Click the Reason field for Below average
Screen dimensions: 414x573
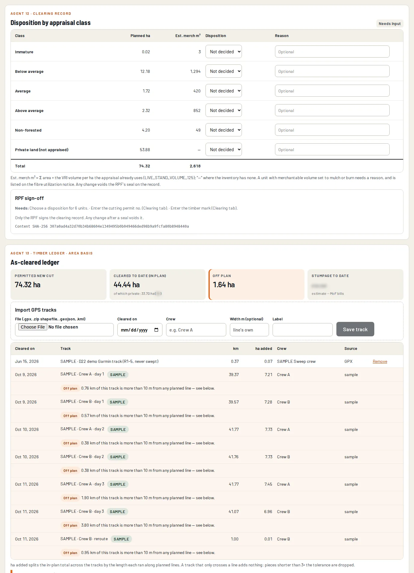coord(332,71)
